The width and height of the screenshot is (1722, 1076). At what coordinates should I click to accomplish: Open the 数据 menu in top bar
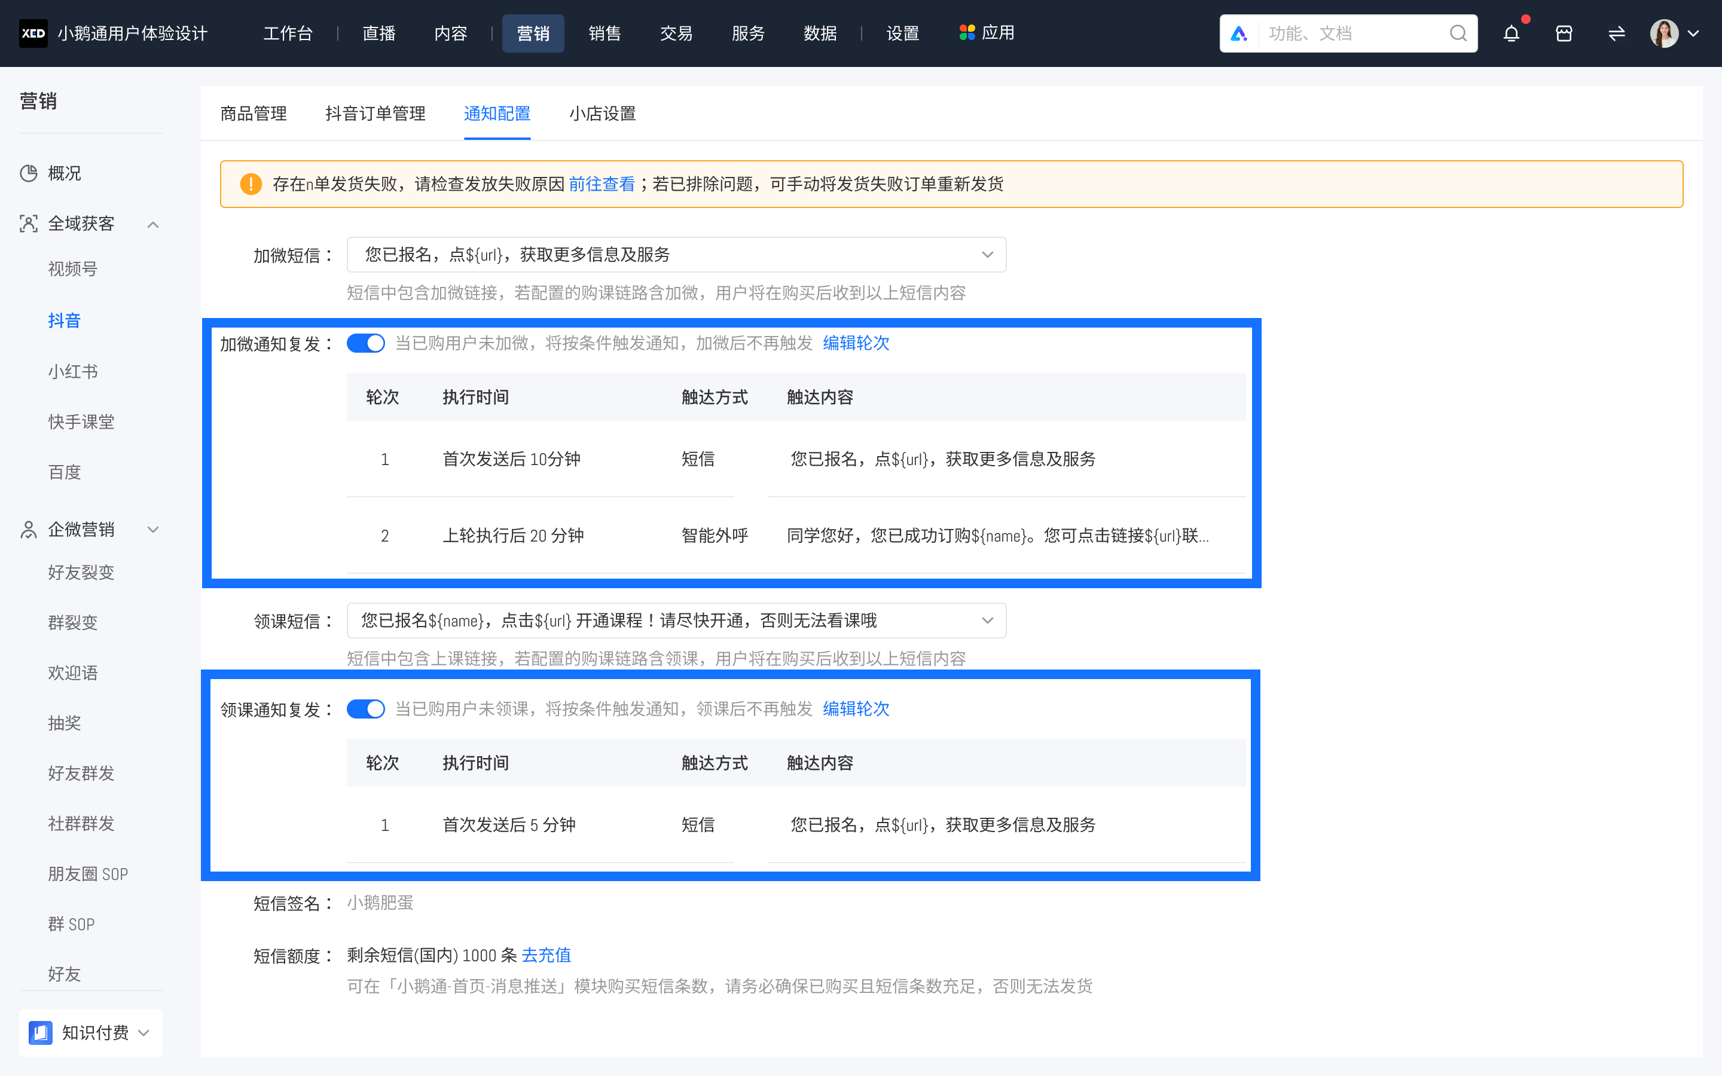click(819, 33)
